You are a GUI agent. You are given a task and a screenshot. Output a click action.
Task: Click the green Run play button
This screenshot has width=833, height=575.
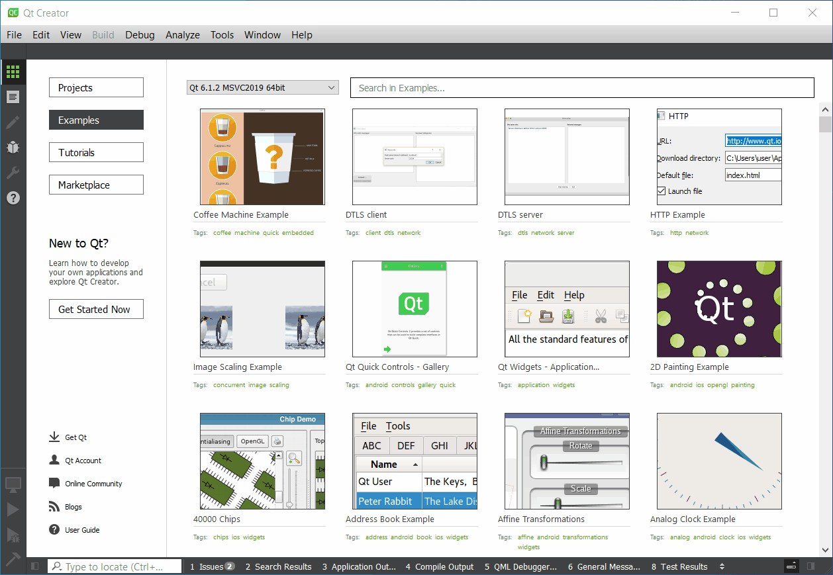point(13,509)
